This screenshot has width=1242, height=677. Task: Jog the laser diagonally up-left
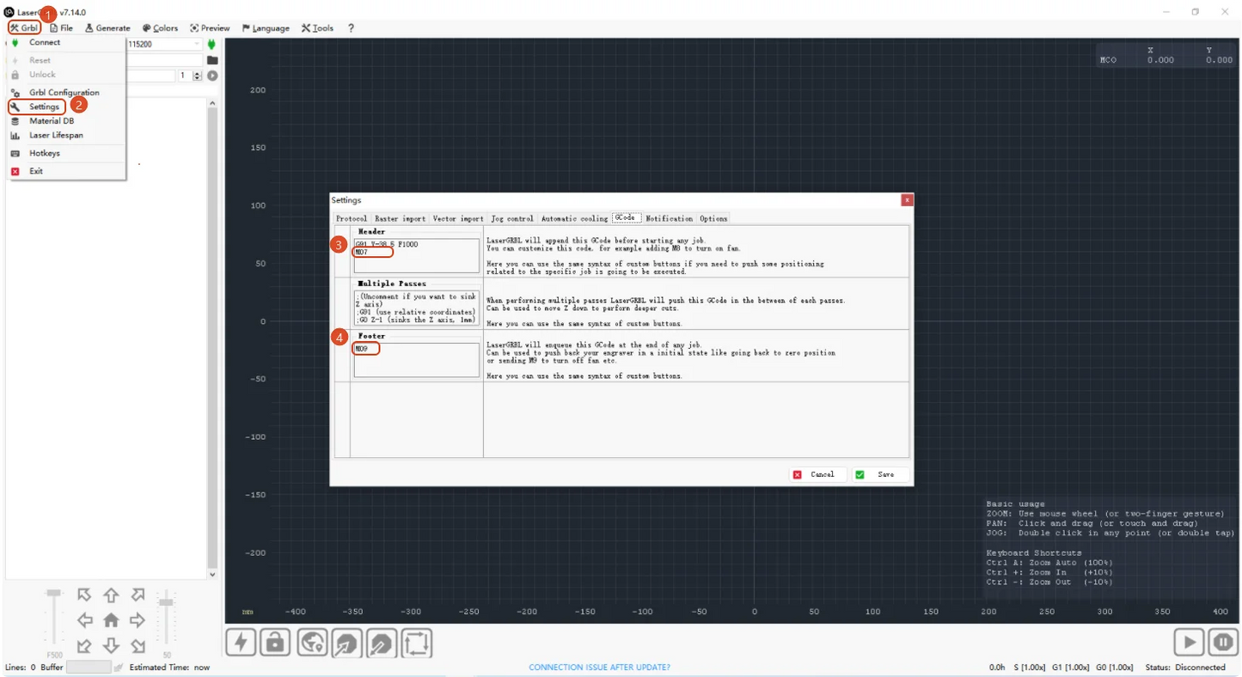pos(84,595)
